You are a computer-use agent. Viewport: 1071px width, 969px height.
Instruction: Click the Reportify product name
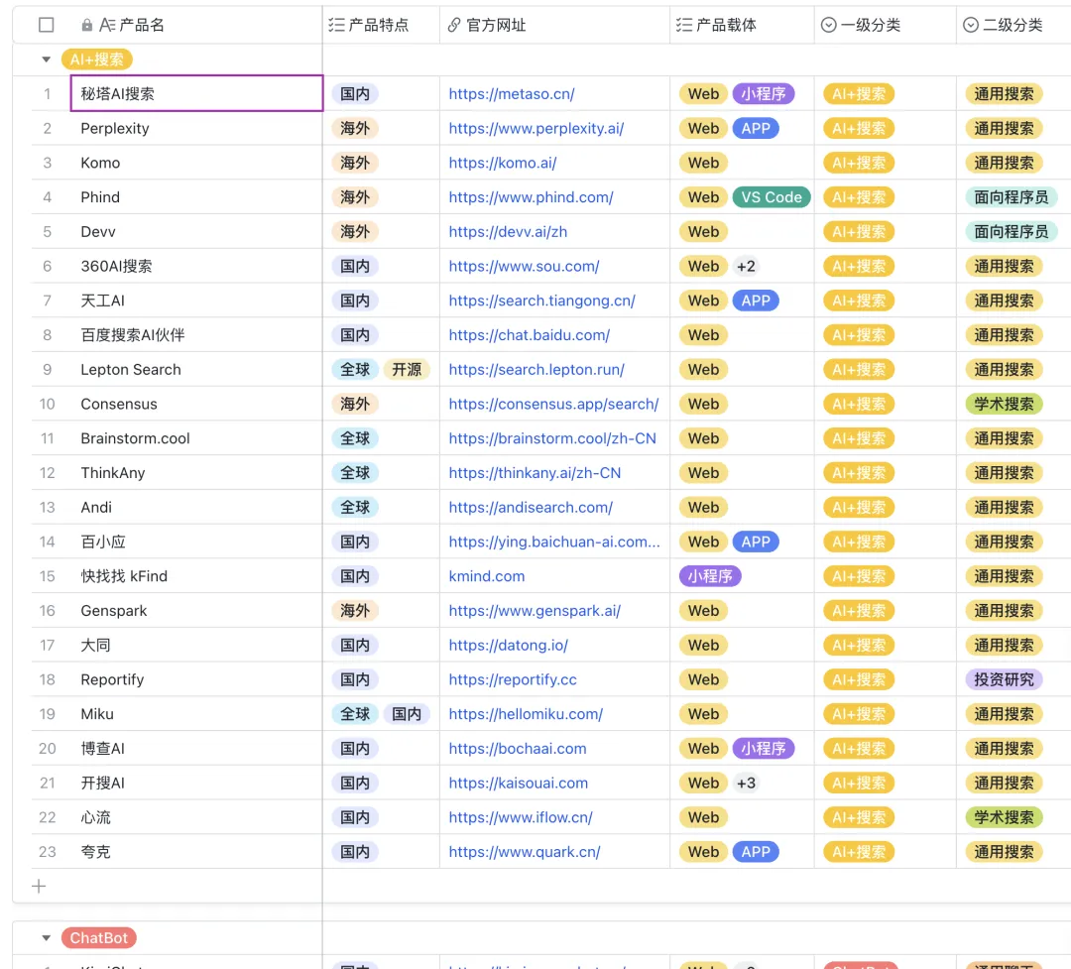point(112,680)
